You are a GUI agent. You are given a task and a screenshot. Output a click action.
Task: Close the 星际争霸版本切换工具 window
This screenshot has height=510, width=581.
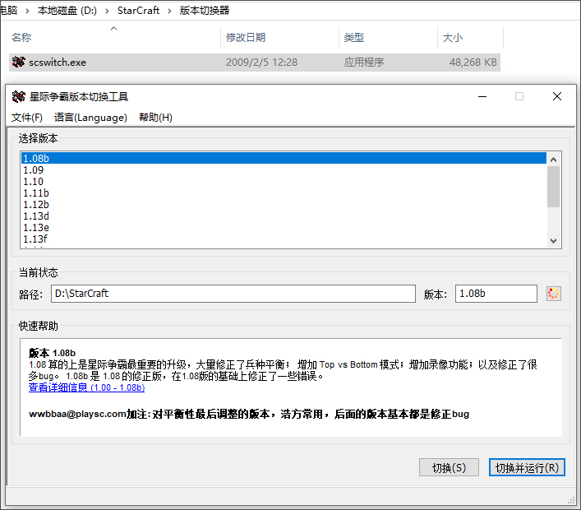tap(557, 97)
